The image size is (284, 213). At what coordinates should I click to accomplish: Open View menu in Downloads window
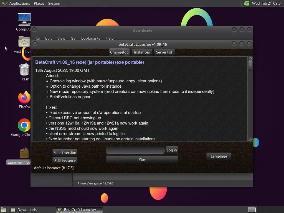tap(61, 38)
